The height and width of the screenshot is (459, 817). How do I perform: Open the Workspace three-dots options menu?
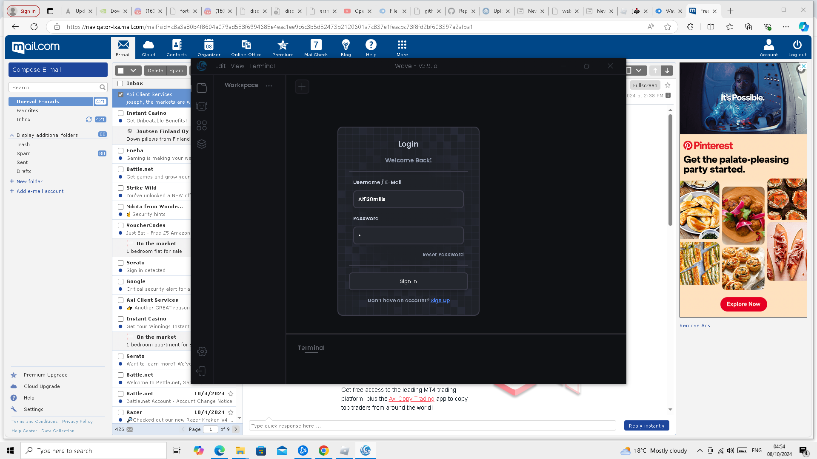click(269, 85)
